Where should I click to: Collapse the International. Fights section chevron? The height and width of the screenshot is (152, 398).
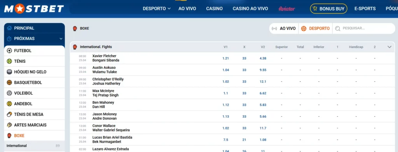[389, 47]
